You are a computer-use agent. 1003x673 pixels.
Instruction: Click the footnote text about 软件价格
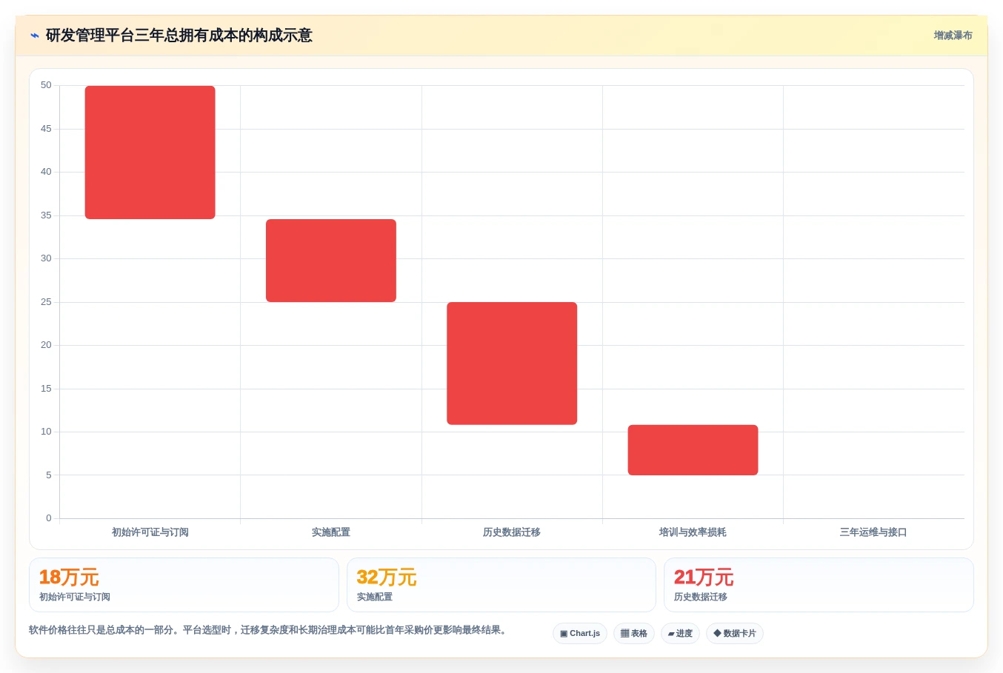coord(268,630)
